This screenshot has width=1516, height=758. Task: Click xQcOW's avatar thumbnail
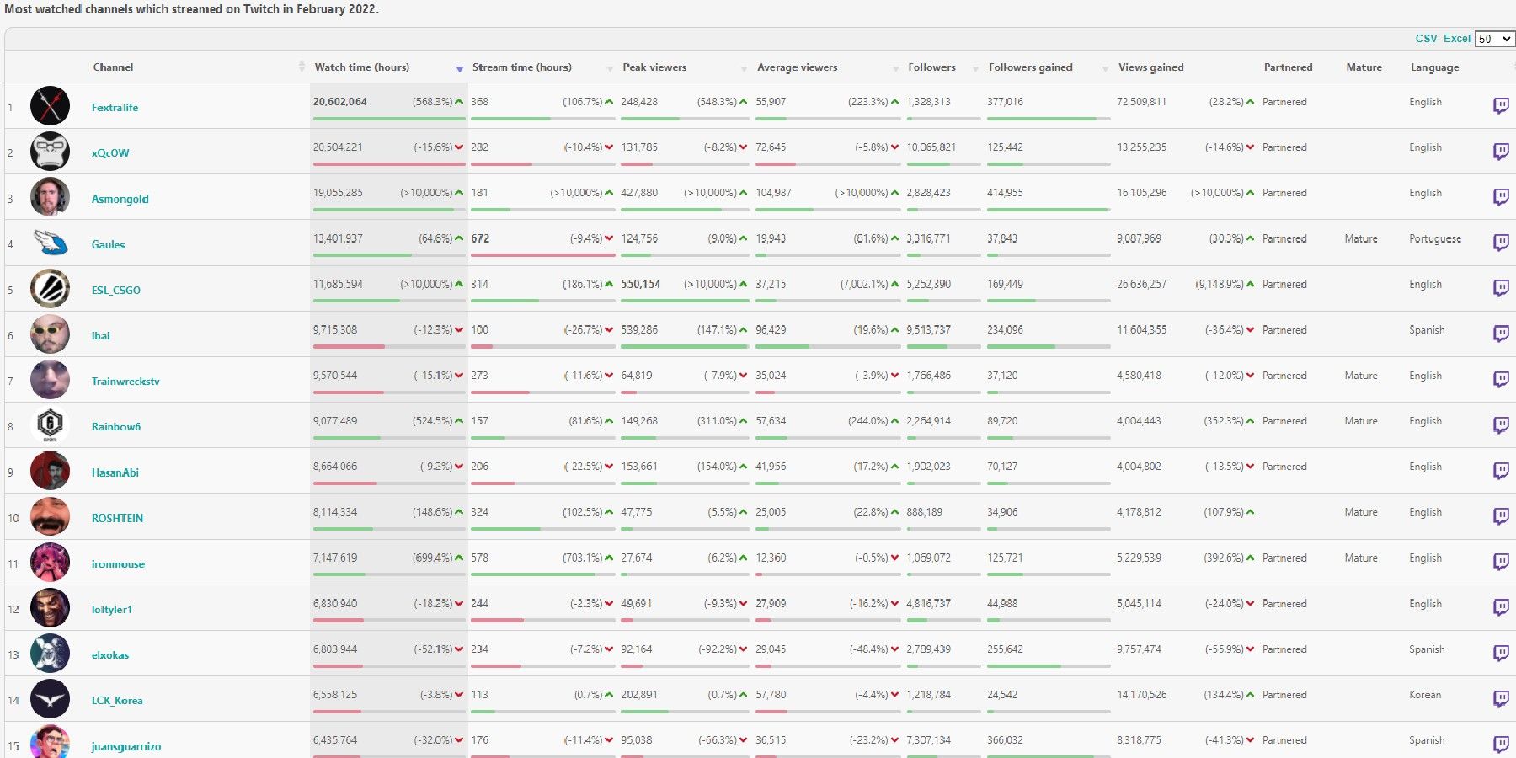tap(50, 152)
